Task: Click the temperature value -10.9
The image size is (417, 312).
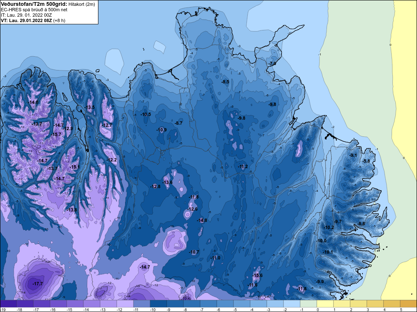Action: point(161,130)
